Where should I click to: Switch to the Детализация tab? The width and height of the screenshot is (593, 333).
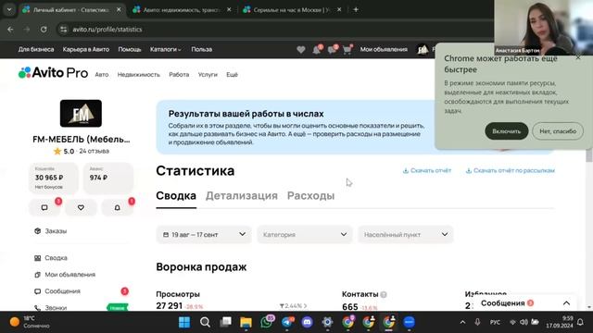(242, 195)
